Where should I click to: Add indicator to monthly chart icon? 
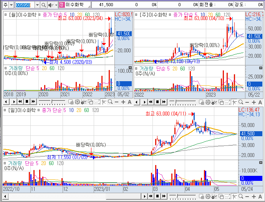click(x=84, y=102)
